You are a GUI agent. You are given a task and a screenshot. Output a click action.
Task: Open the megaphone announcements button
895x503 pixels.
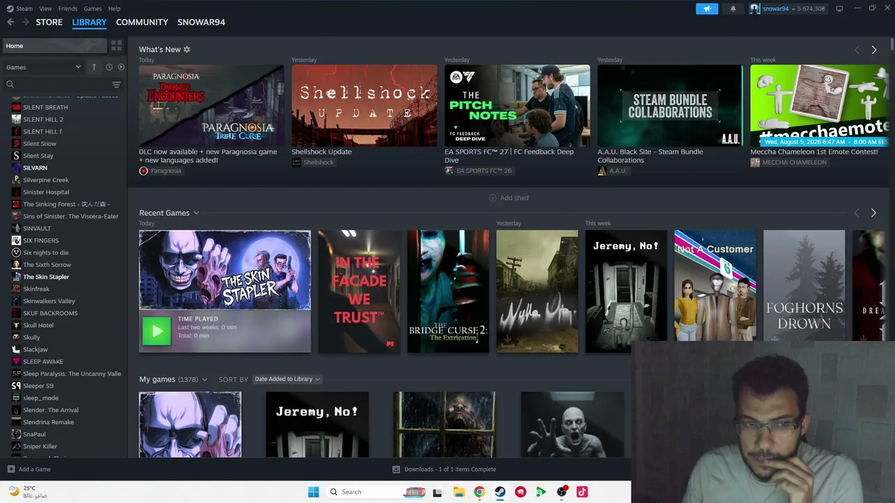(x=707, y=8)
